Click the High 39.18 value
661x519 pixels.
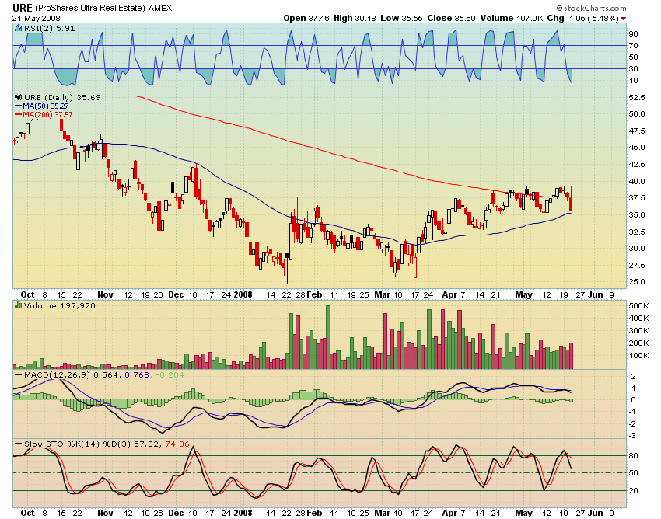(355, 18)
